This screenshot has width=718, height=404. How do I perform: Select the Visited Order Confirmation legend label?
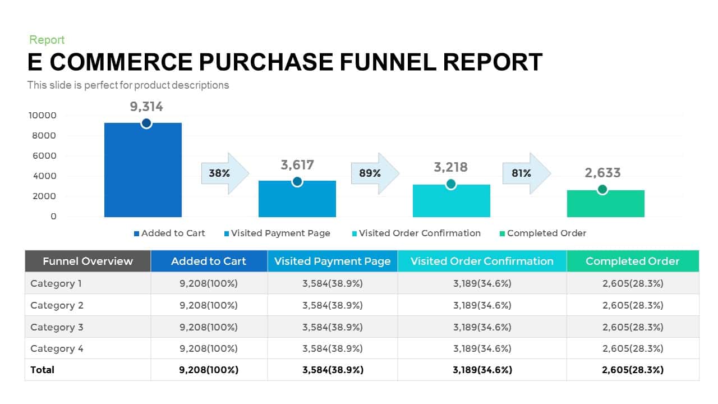point(420,233)
